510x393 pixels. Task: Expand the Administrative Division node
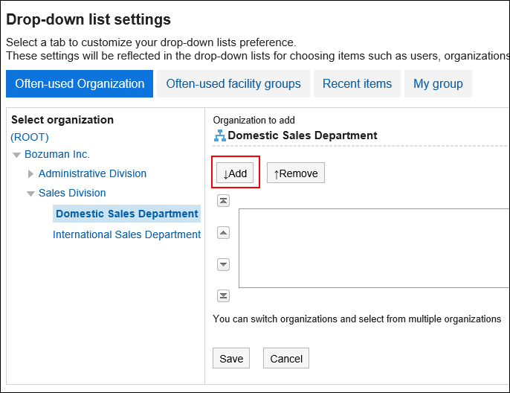30,174
